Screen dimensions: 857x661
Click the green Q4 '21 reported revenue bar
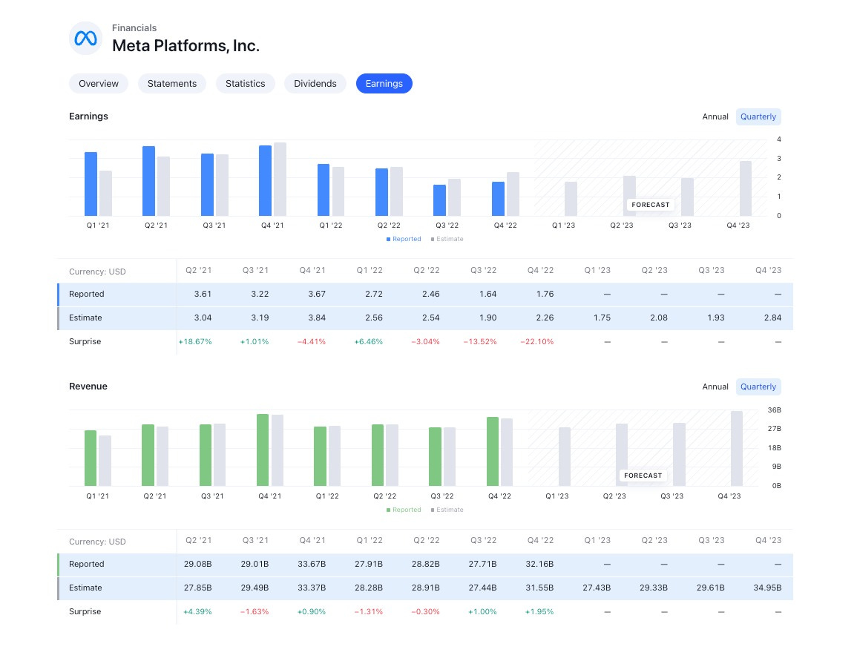point(263,450)
